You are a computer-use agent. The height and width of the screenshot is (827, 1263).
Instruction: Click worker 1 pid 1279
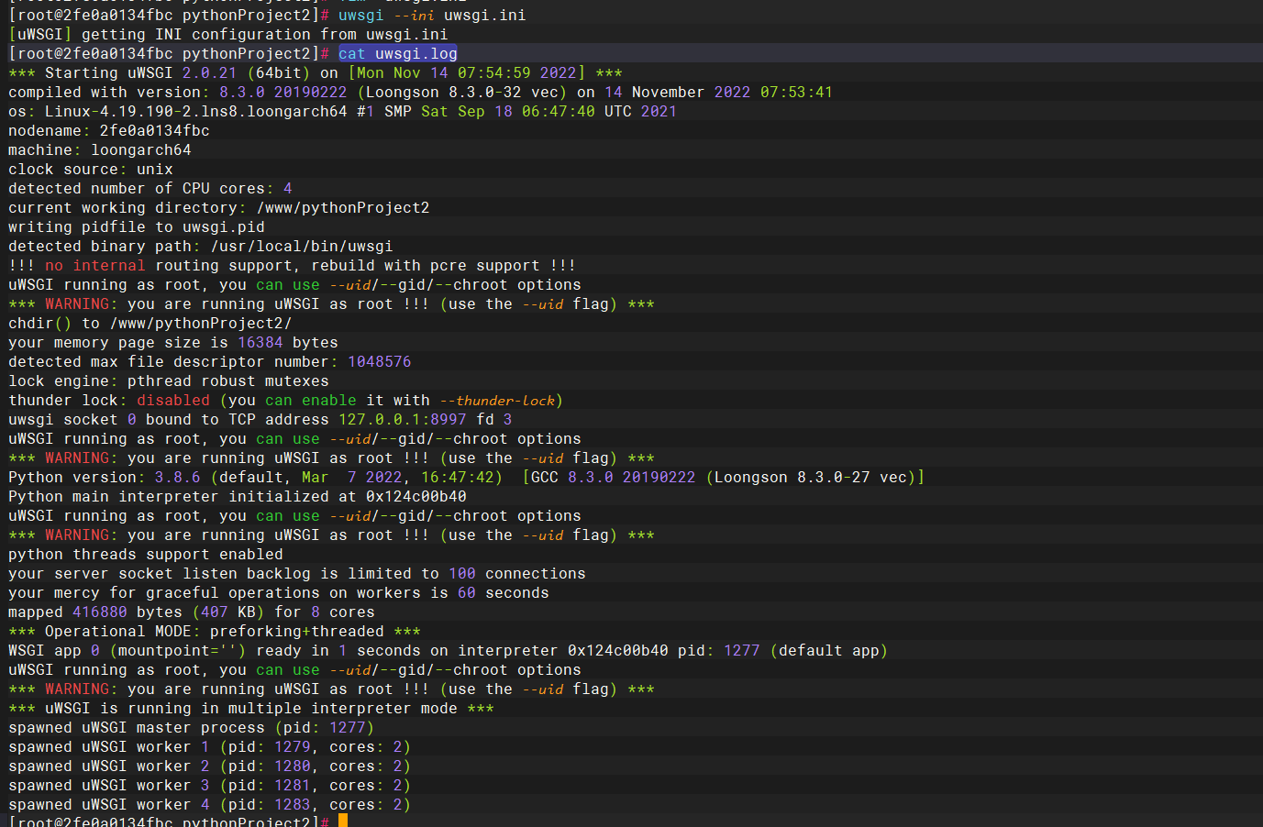point(293,746)
